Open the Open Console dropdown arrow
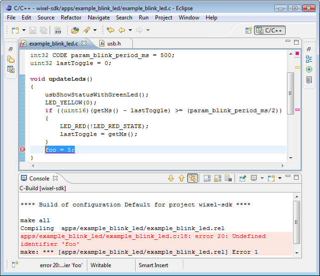 click(280, 178)
